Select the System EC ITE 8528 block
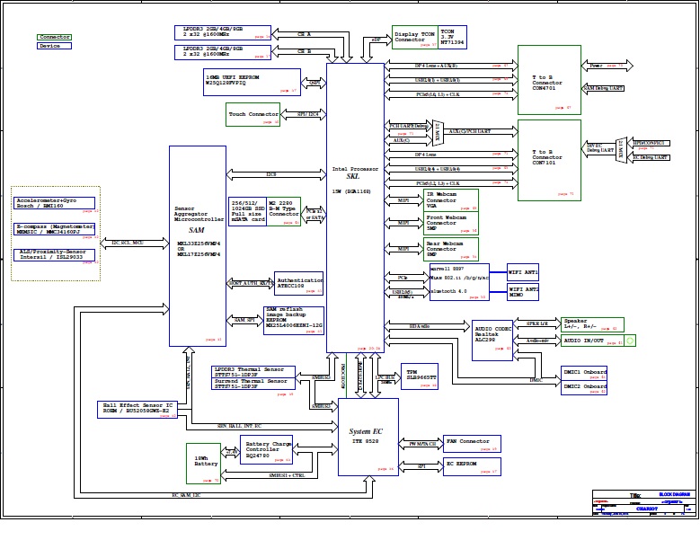700x540 pixels. tap(367, 437)
